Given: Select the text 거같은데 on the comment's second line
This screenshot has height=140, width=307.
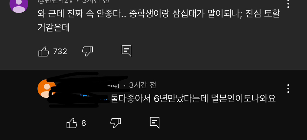Looking at the screenshot, I should pyautogui.click(x=54, y=28).
